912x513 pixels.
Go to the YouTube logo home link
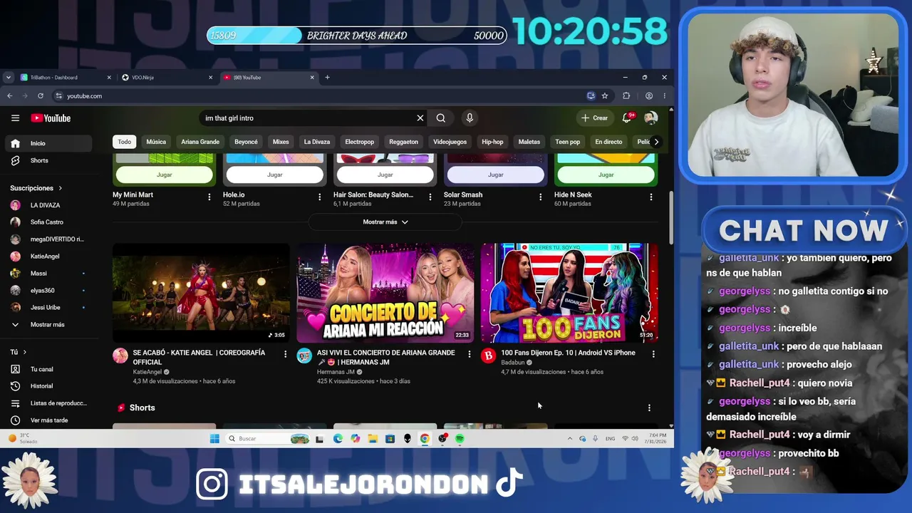(51, 118)
